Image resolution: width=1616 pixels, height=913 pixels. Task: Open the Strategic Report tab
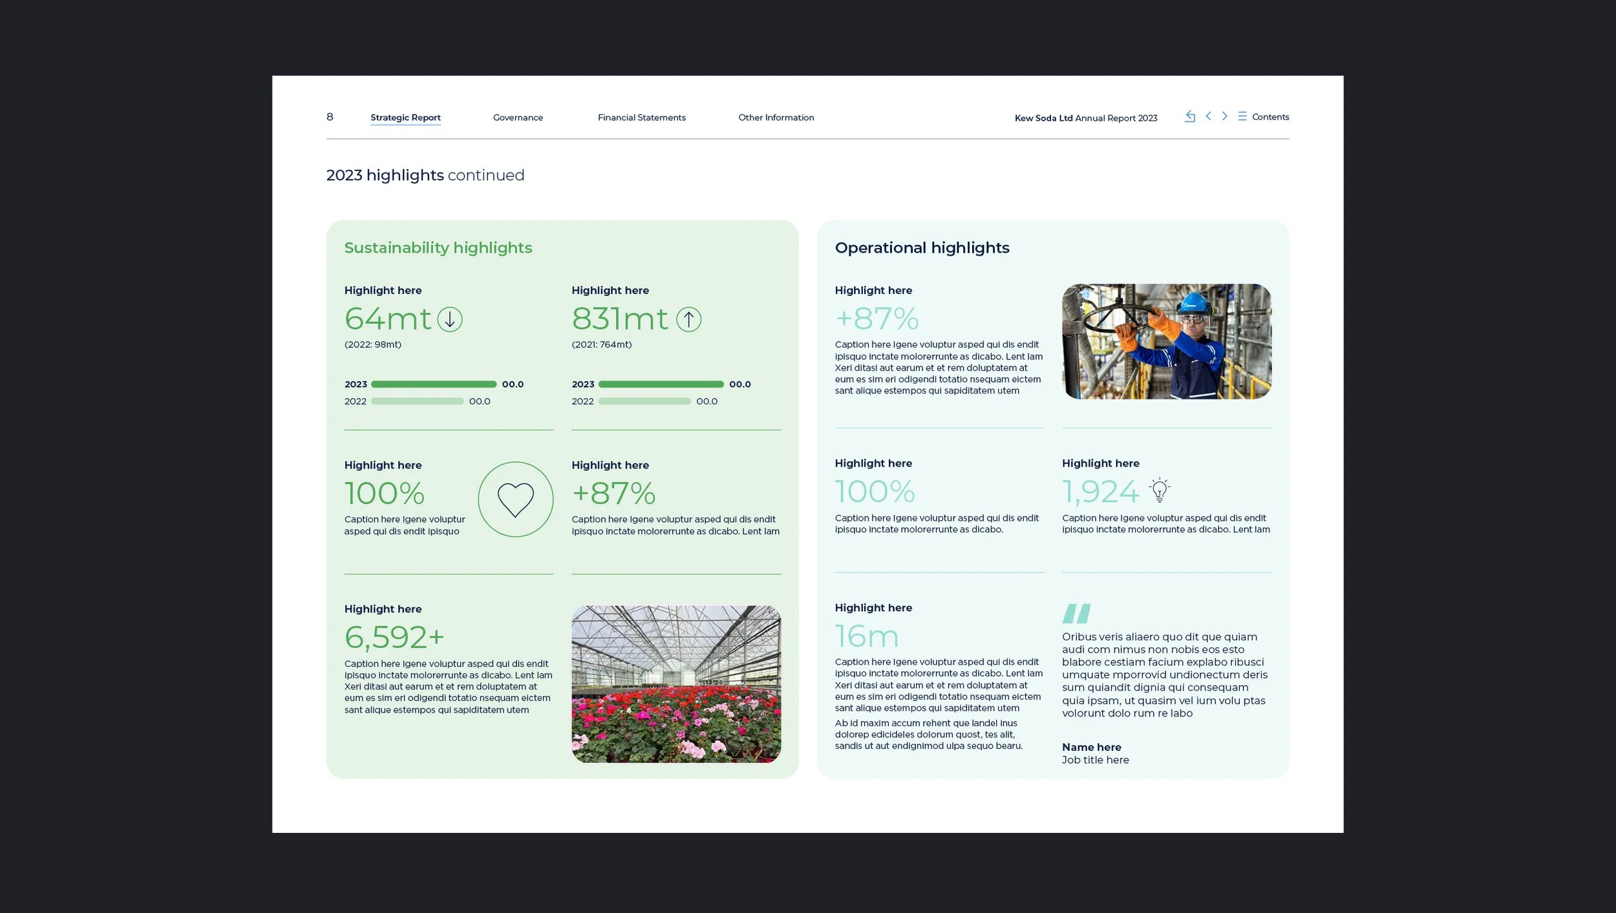pyautogui.click(x=405, y=118)
